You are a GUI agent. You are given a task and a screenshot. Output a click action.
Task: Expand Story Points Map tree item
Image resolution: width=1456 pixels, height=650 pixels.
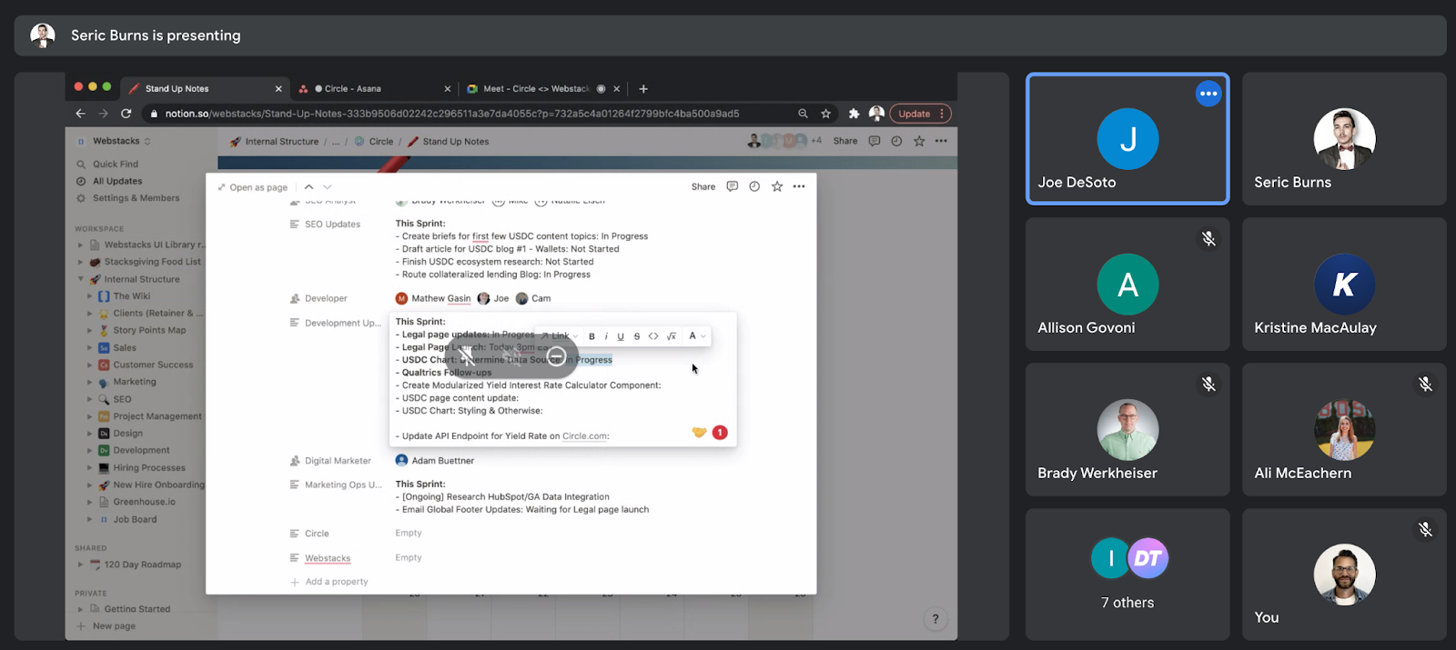[89, 331]
